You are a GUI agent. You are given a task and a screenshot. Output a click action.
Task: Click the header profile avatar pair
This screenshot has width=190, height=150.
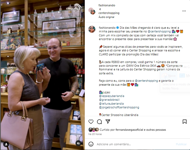pos(92,11)
